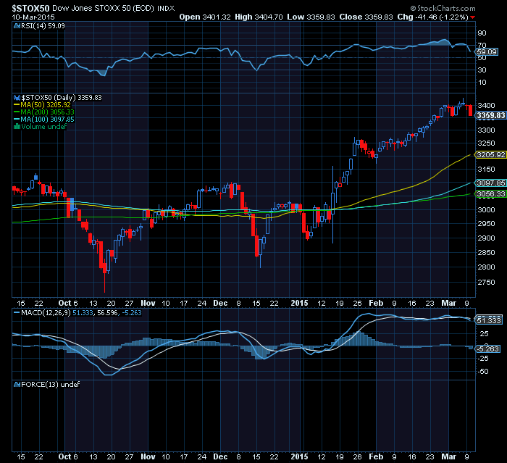Select the green MA(200) line swatch

pyautogui.click(x=17, y=112)
